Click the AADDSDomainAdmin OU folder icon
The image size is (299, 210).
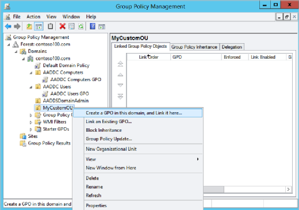[x=38, y=101]
